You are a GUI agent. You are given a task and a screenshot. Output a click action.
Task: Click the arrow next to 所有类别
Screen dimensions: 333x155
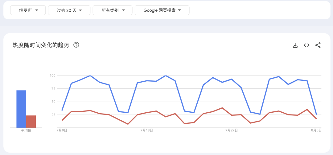point(123,10)
